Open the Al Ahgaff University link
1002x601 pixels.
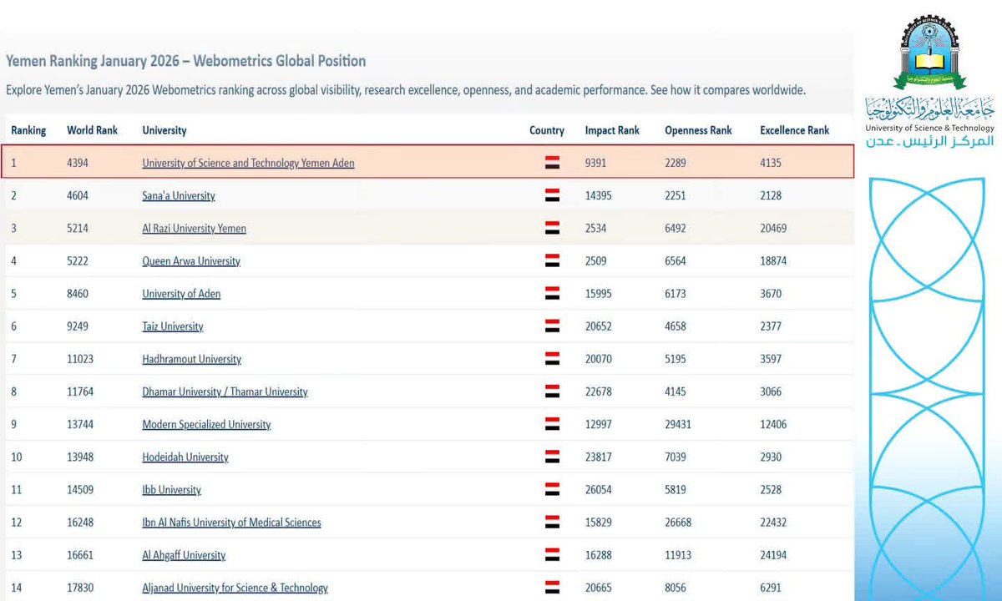tap(184, 555)
